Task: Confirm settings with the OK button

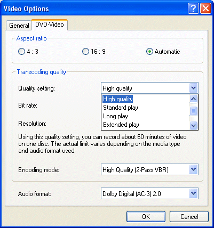Action: [146, 216]
